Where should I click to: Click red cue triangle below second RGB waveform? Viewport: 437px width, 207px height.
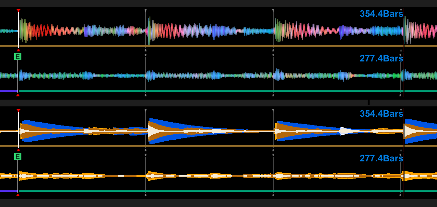(x=18, y=95)
